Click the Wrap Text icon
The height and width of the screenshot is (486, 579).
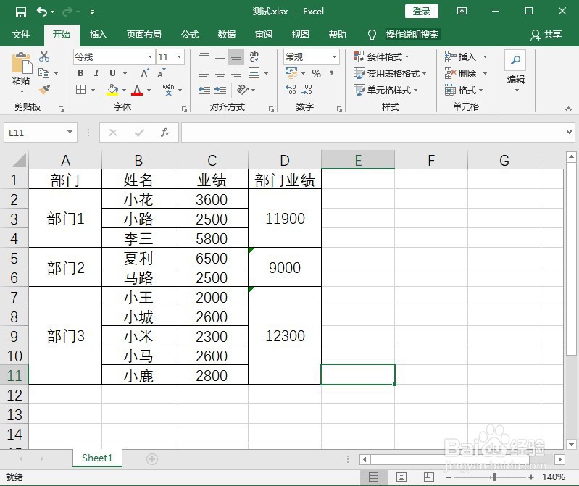pyautogui.click(x=254, y=56)
